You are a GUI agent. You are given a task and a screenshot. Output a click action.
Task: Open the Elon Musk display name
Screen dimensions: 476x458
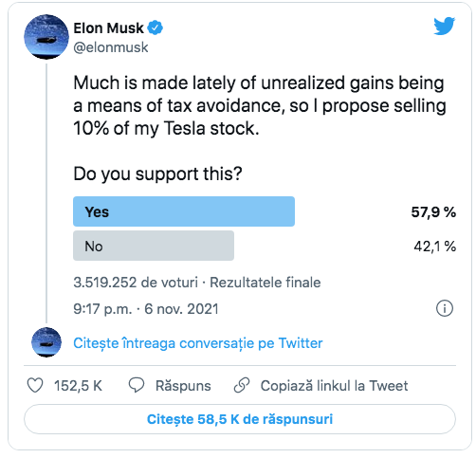[x=109, y=28]
